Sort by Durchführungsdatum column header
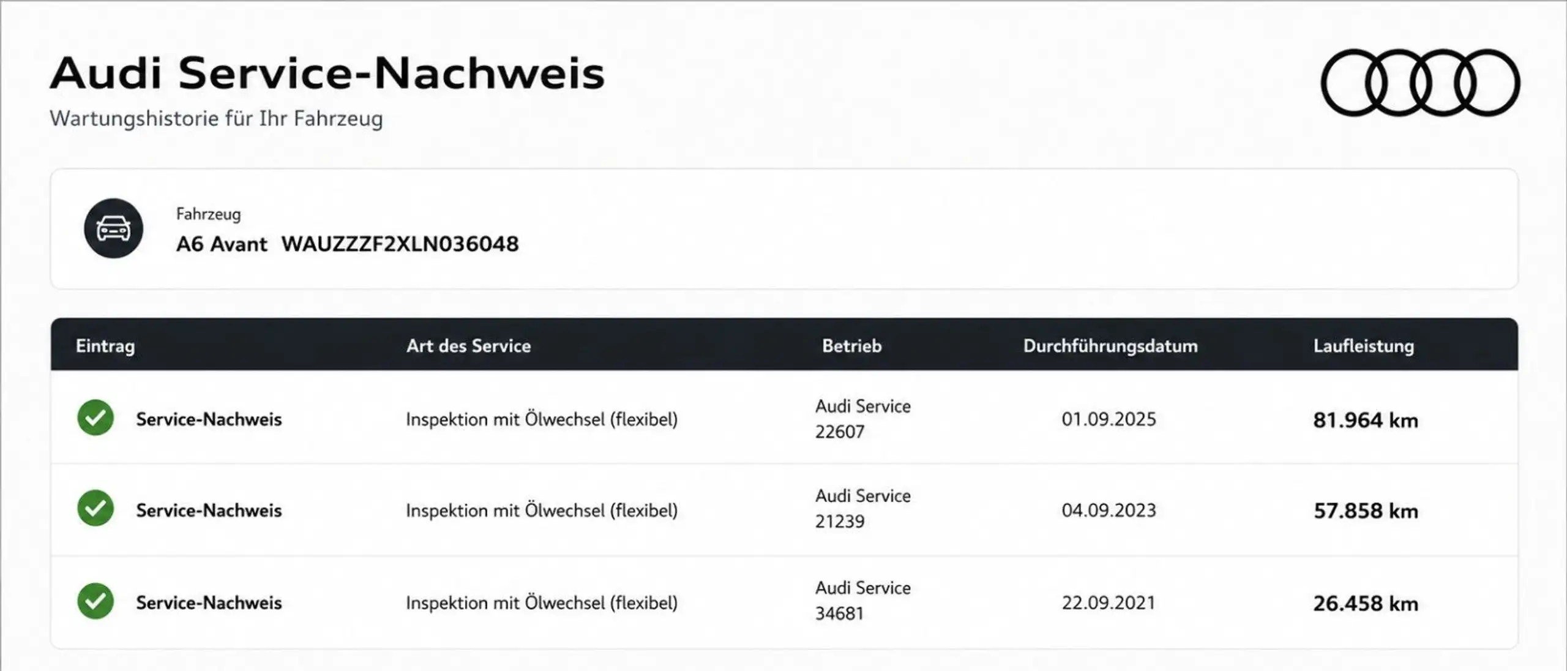The width and height of the screenshot is (1567, 671). click(x=1110, y=346)
